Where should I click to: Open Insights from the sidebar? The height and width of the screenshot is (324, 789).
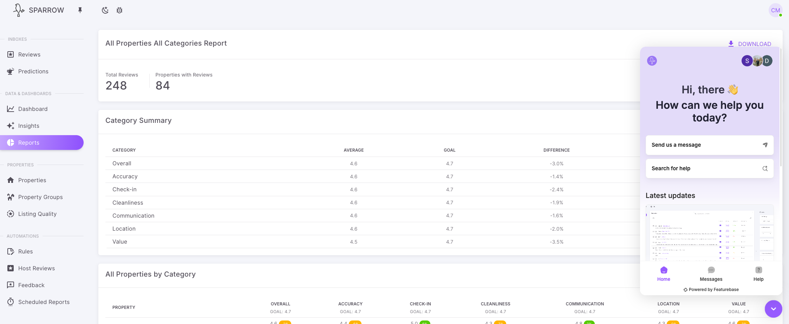[28, 126]
